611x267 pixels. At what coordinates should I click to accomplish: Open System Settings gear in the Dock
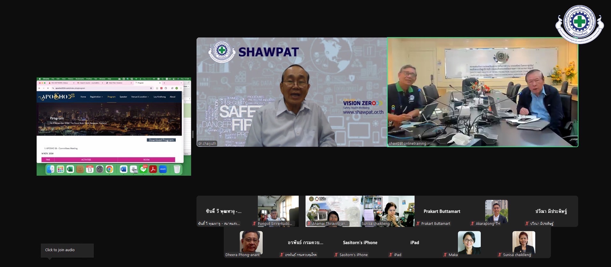pyautogui.click(x=100, y=170)
